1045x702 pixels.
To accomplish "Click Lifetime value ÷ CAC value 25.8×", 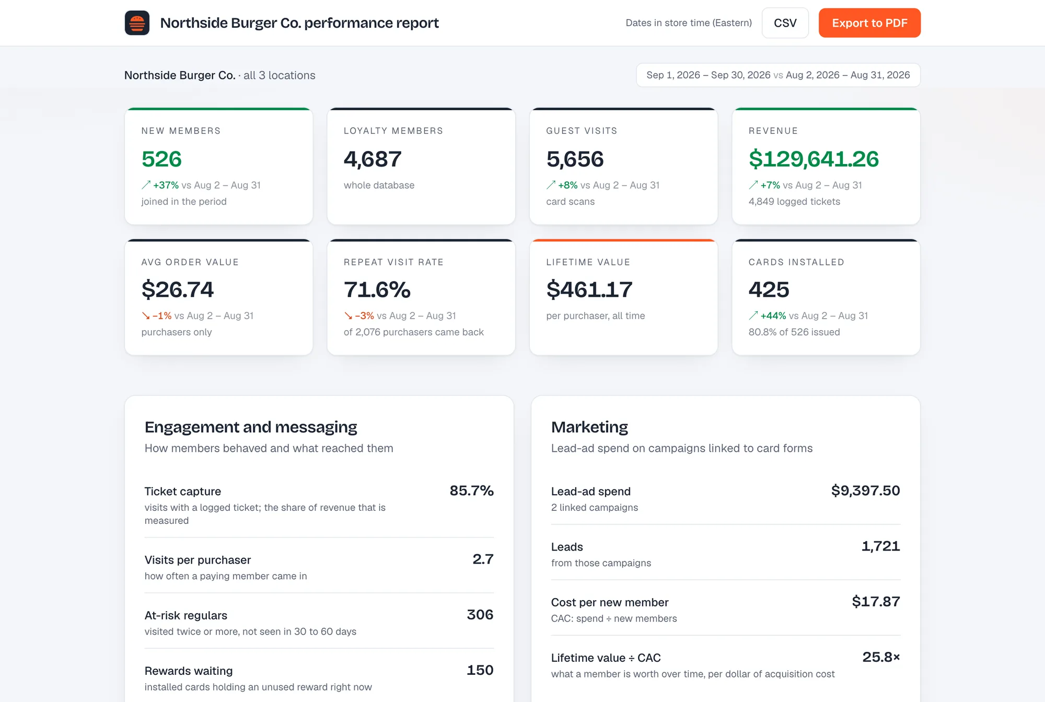I will point(881,657).
